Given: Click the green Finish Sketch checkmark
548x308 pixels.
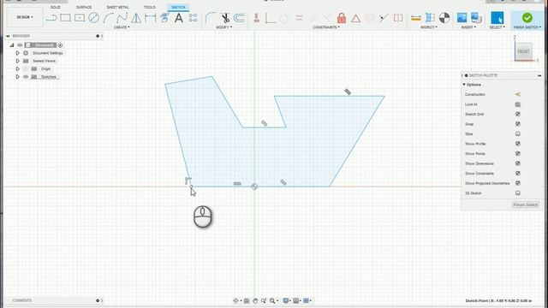Looking at the screenshot, I should 527,17.
